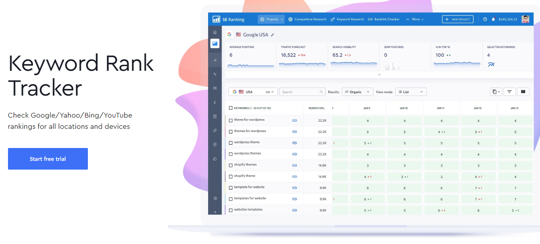Edit project name using pencil icon

click(x=273, y=35)
